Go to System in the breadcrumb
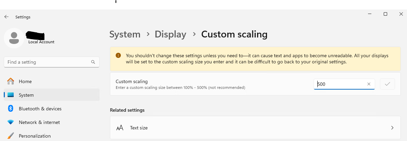 [x=125, y=34]
